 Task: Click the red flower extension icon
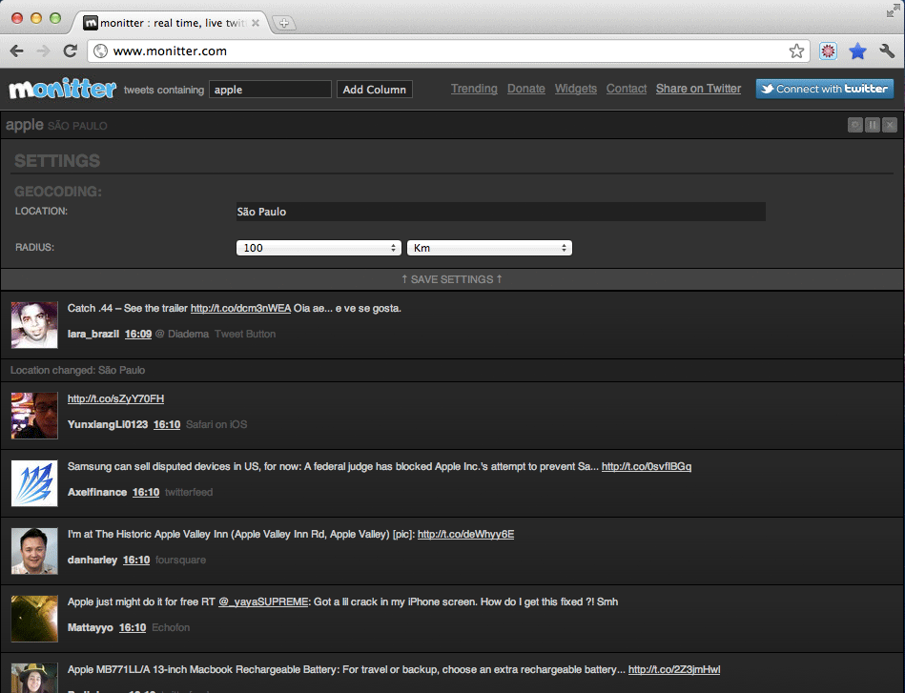[828, 51]
